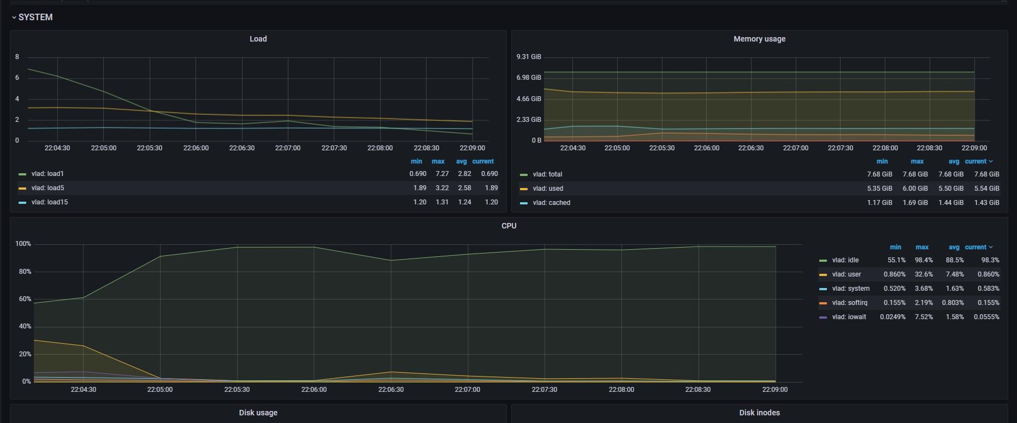Toggle the vlad: load5 series in Load legend

click(x=48, y=188)
